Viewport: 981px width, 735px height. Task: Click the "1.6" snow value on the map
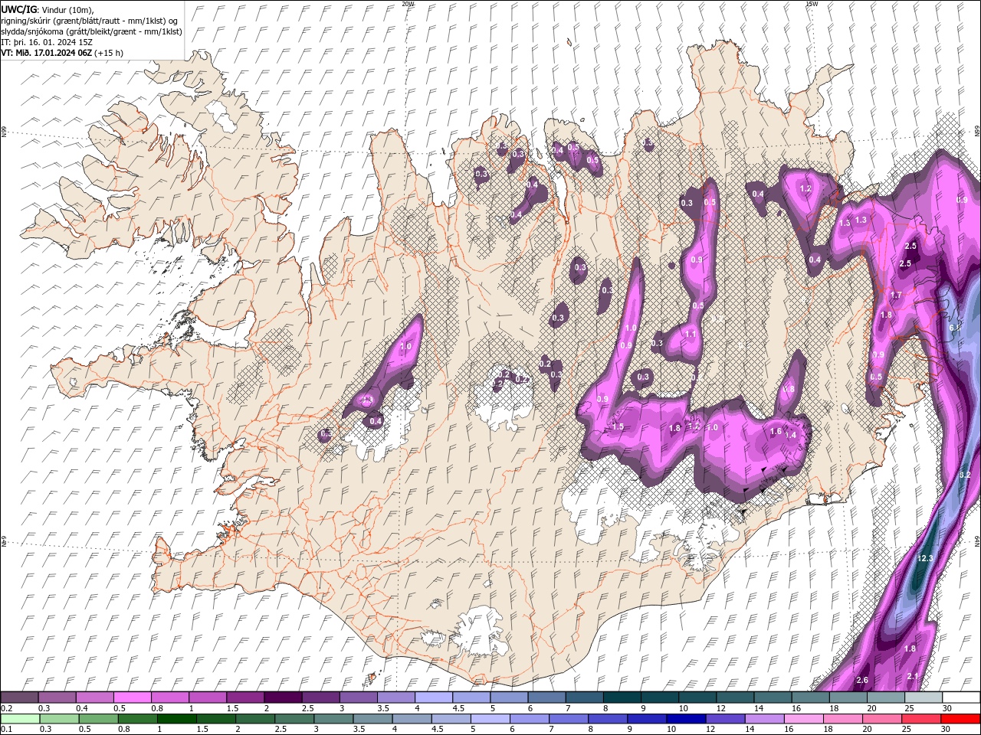coord(776,432)
